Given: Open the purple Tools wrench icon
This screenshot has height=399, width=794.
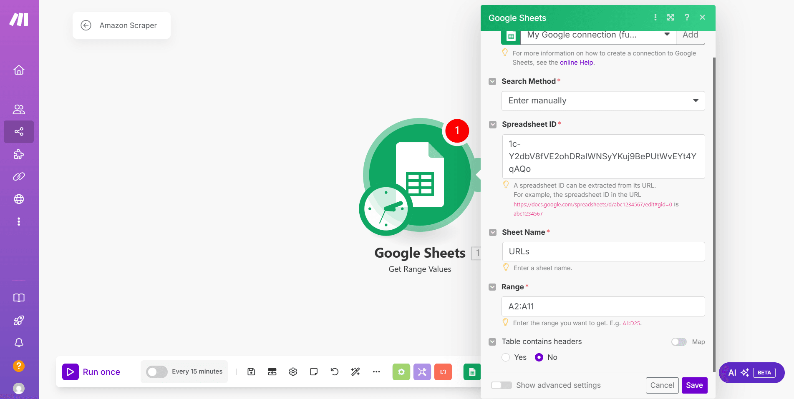Looking at the screenshot, I should [422, 371].
